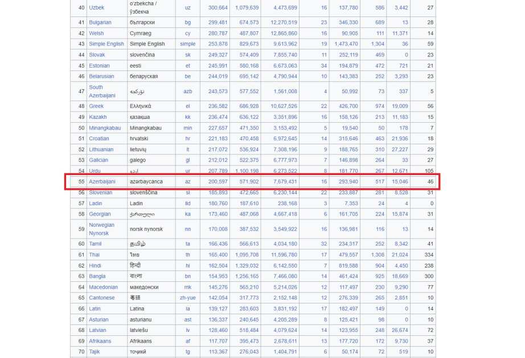
Task: Open the Hindi language link
Action: pos(95,265)
